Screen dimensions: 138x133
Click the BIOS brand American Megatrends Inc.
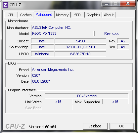(80, 69)
